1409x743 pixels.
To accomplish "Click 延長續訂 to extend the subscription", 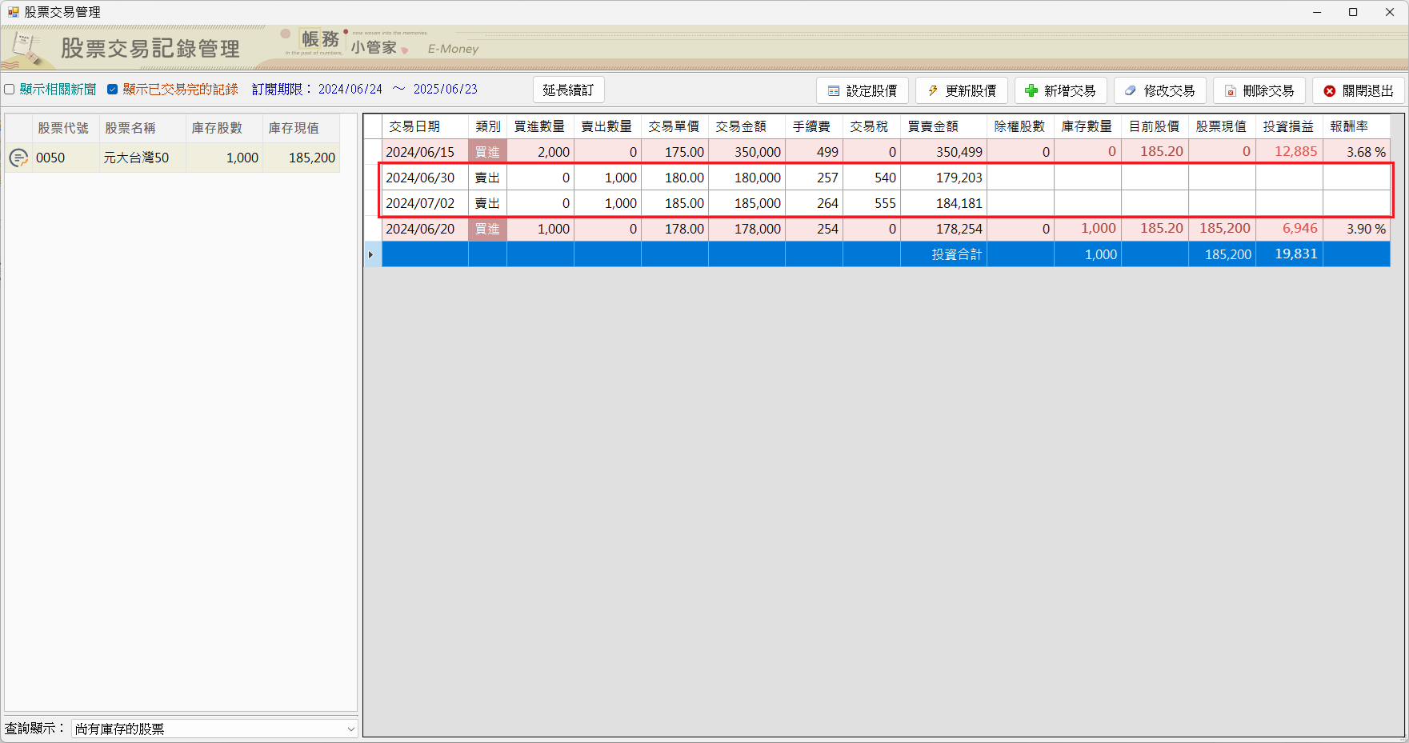I will coord(568,90).
